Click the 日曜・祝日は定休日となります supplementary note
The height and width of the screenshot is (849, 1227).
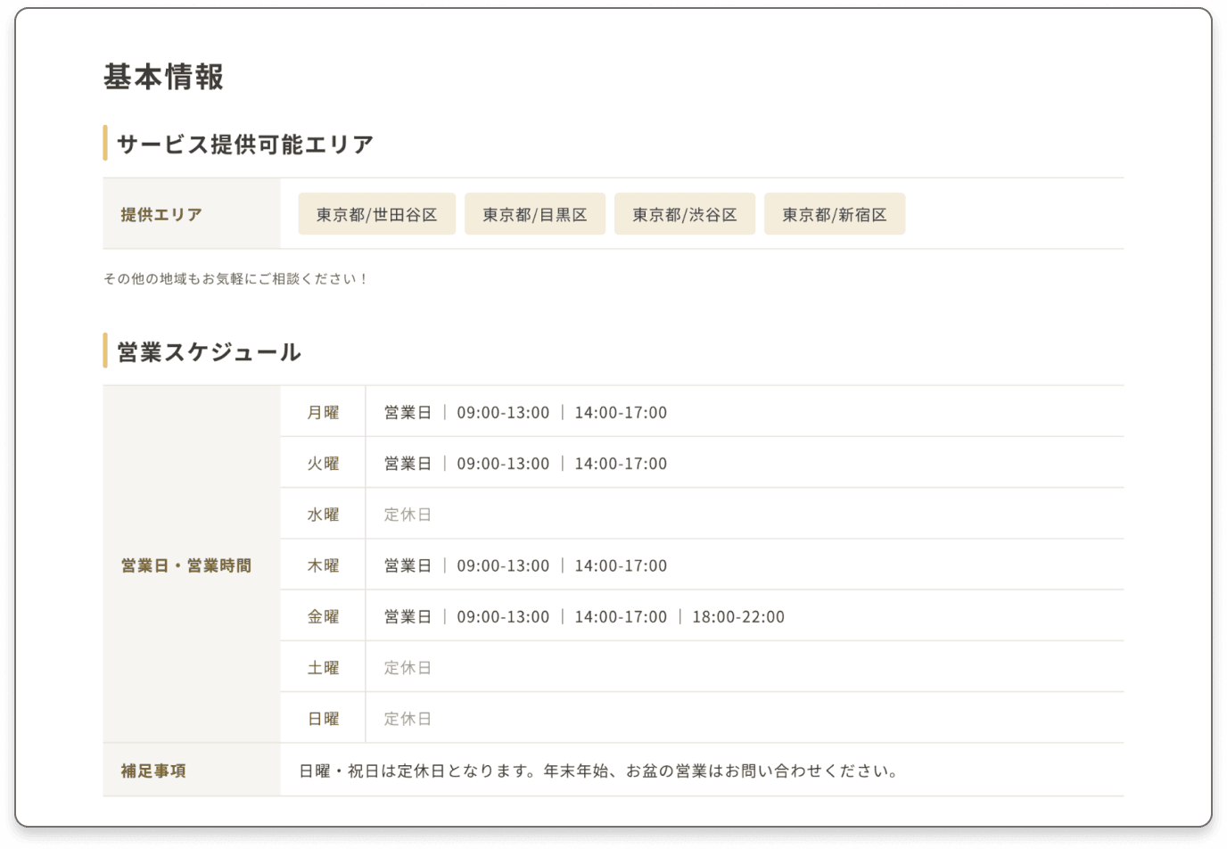[598, 771]
